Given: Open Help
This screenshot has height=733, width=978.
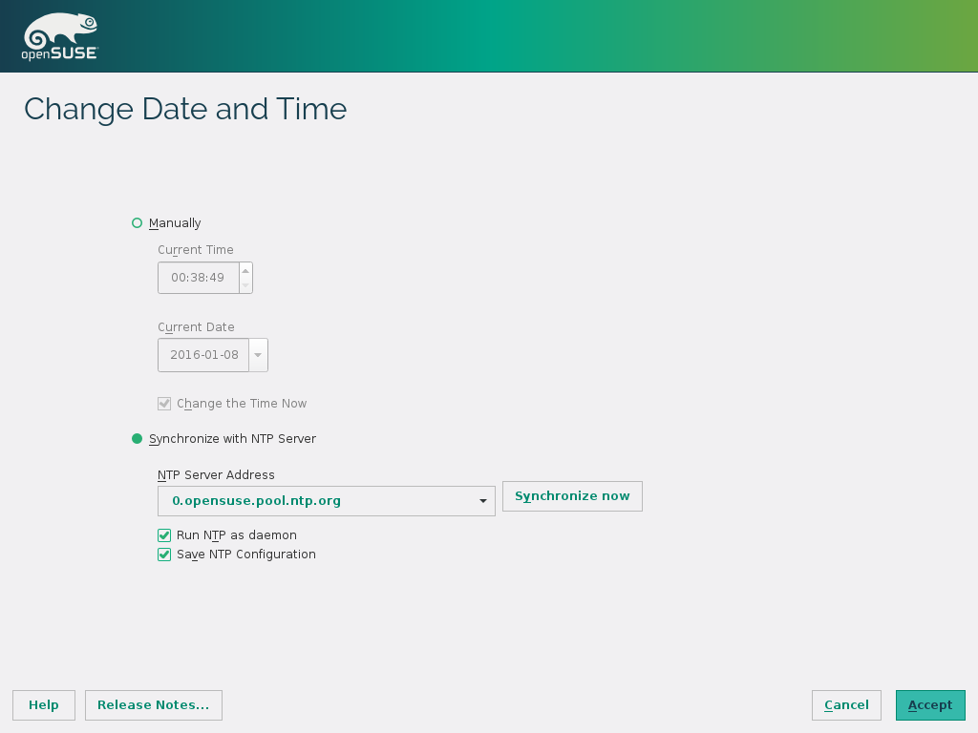Looking at the screenshot, I should pos(44,705).
